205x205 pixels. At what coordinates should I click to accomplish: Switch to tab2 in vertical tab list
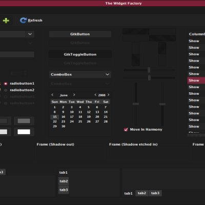(x=64, y=181)
